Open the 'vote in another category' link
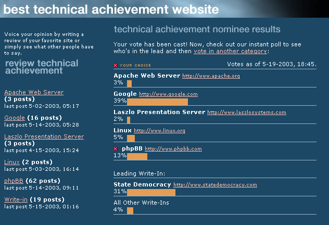The height and width of the screenshot is (225, 329). (x=230, y=51)
